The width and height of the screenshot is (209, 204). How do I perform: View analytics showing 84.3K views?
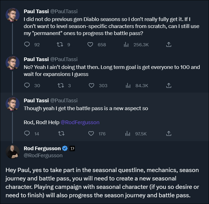point(128,85)
